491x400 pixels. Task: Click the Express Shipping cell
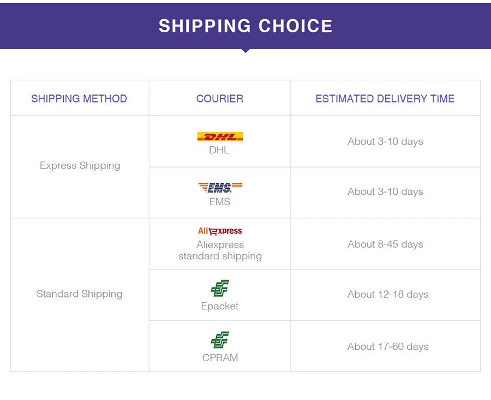pyautogui.click(x=80, y=165)
